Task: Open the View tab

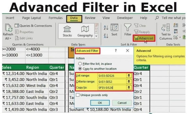Action: 106,18
